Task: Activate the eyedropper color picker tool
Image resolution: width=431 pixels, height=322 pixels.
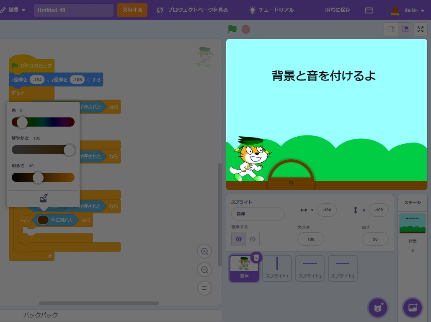Action: click(44, 198)
